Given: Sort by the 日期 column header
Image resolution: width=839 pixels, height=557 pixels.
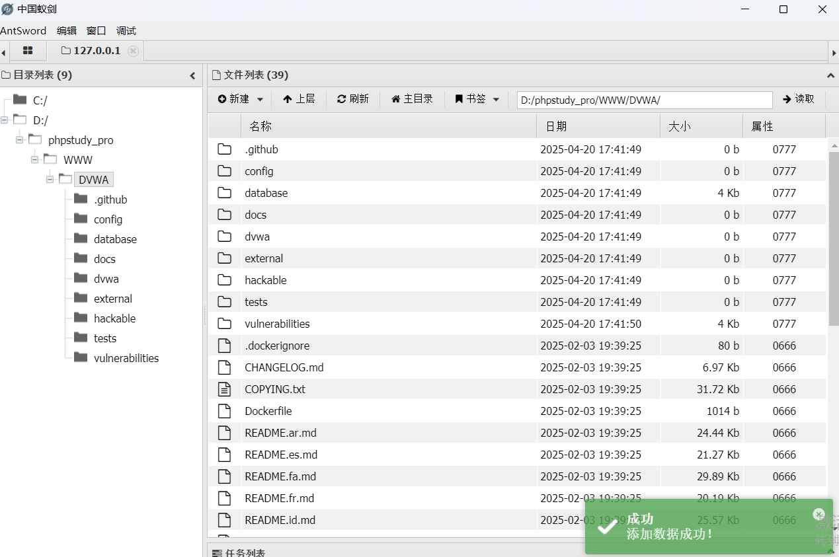Looking at the screenshot, I should pyautogui.click(x=598, y=126).
